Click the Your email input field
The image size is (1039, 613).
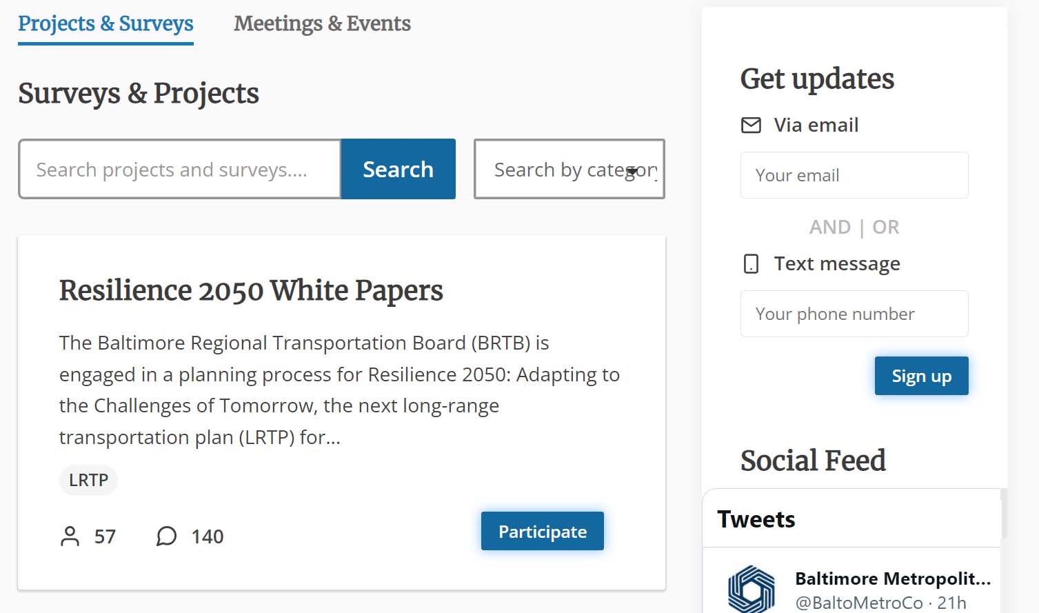(x=854, y=176)
